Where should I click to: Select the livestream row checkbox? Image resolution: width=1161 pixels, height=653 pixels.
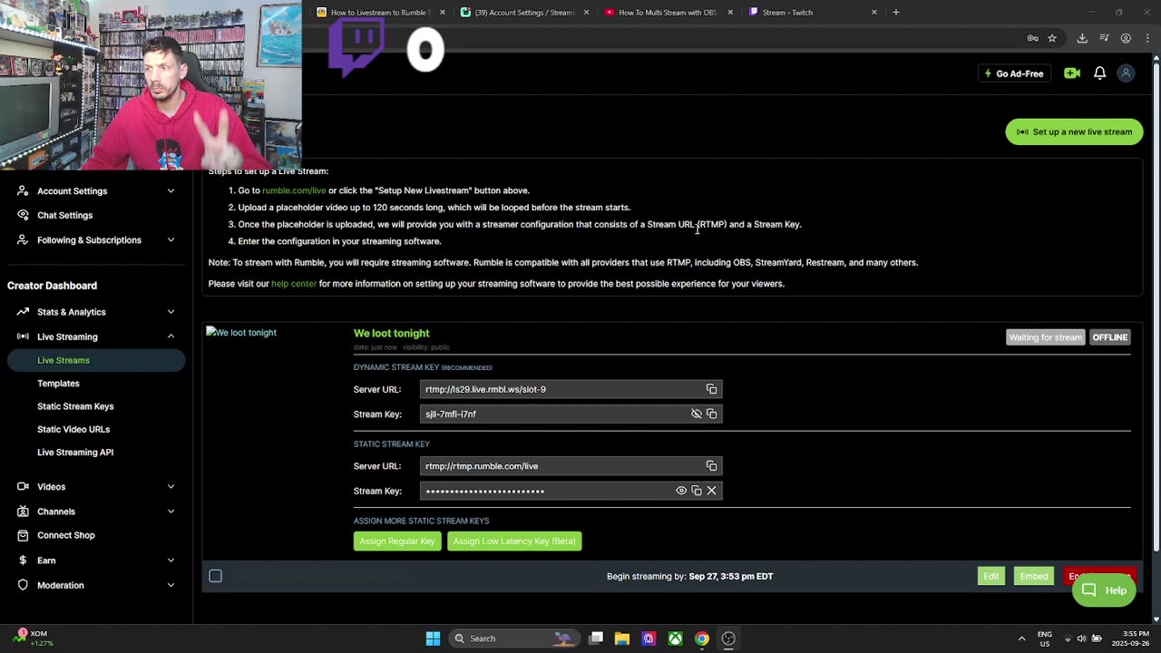click(215, 576)
